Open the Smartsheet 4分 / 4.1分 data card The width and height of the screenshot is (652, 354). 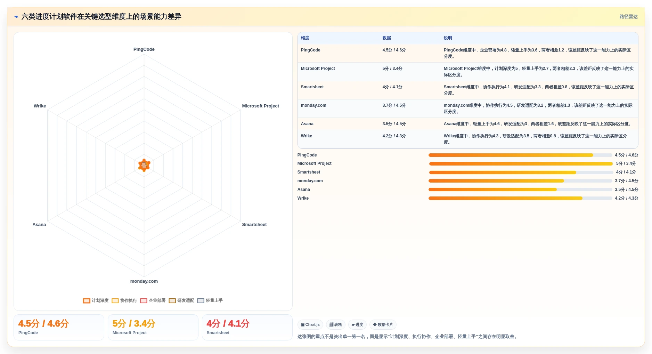pyautogui.click(x=247, y=327)
